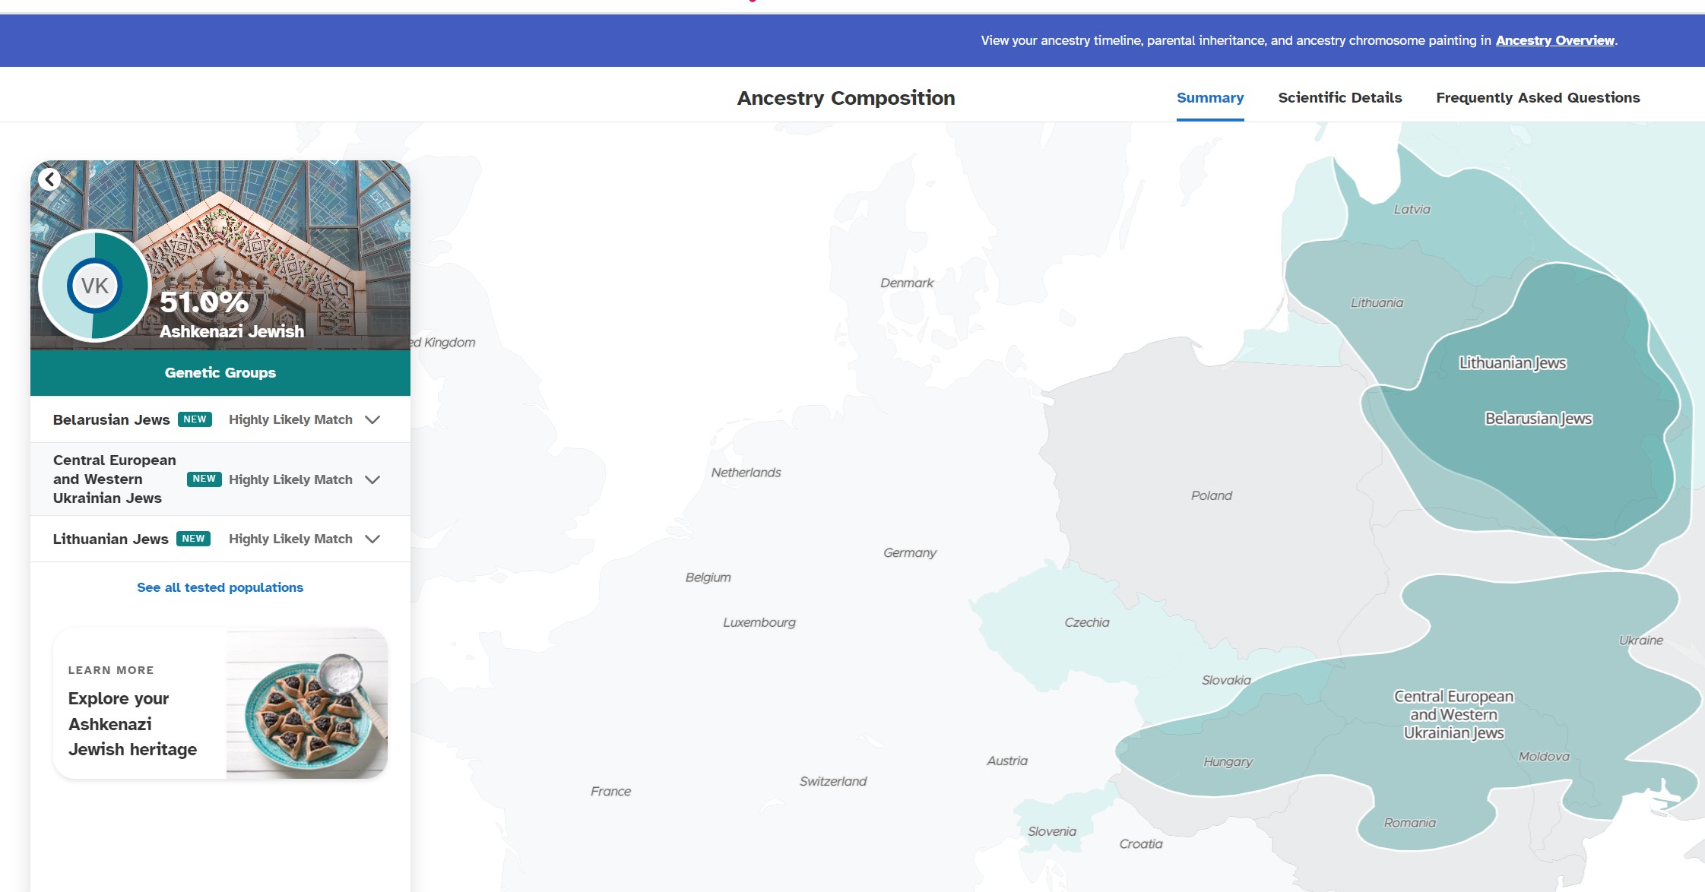Viewport: 1705px width, 892px height.
Task: Click Belarusian Jews list entry name
Action: 112,419
